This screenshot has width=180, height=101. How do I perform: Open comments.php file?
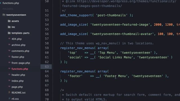click(21, 51)
